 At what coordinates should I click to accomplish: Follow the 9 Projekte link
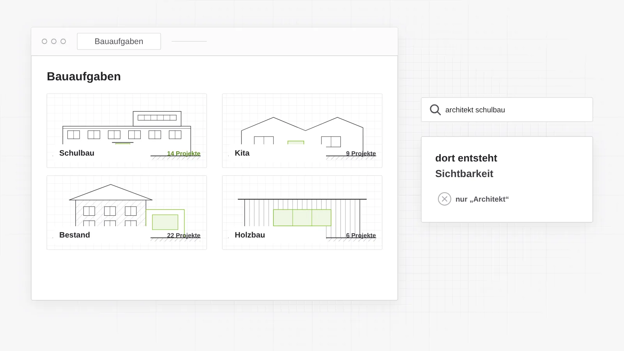click(x=361, y=153)
